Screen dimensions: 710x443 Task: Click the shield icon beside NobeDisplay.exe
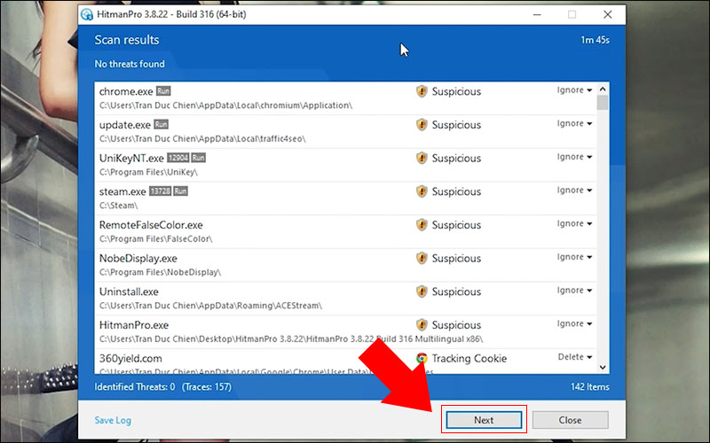[x=422, y=259]
